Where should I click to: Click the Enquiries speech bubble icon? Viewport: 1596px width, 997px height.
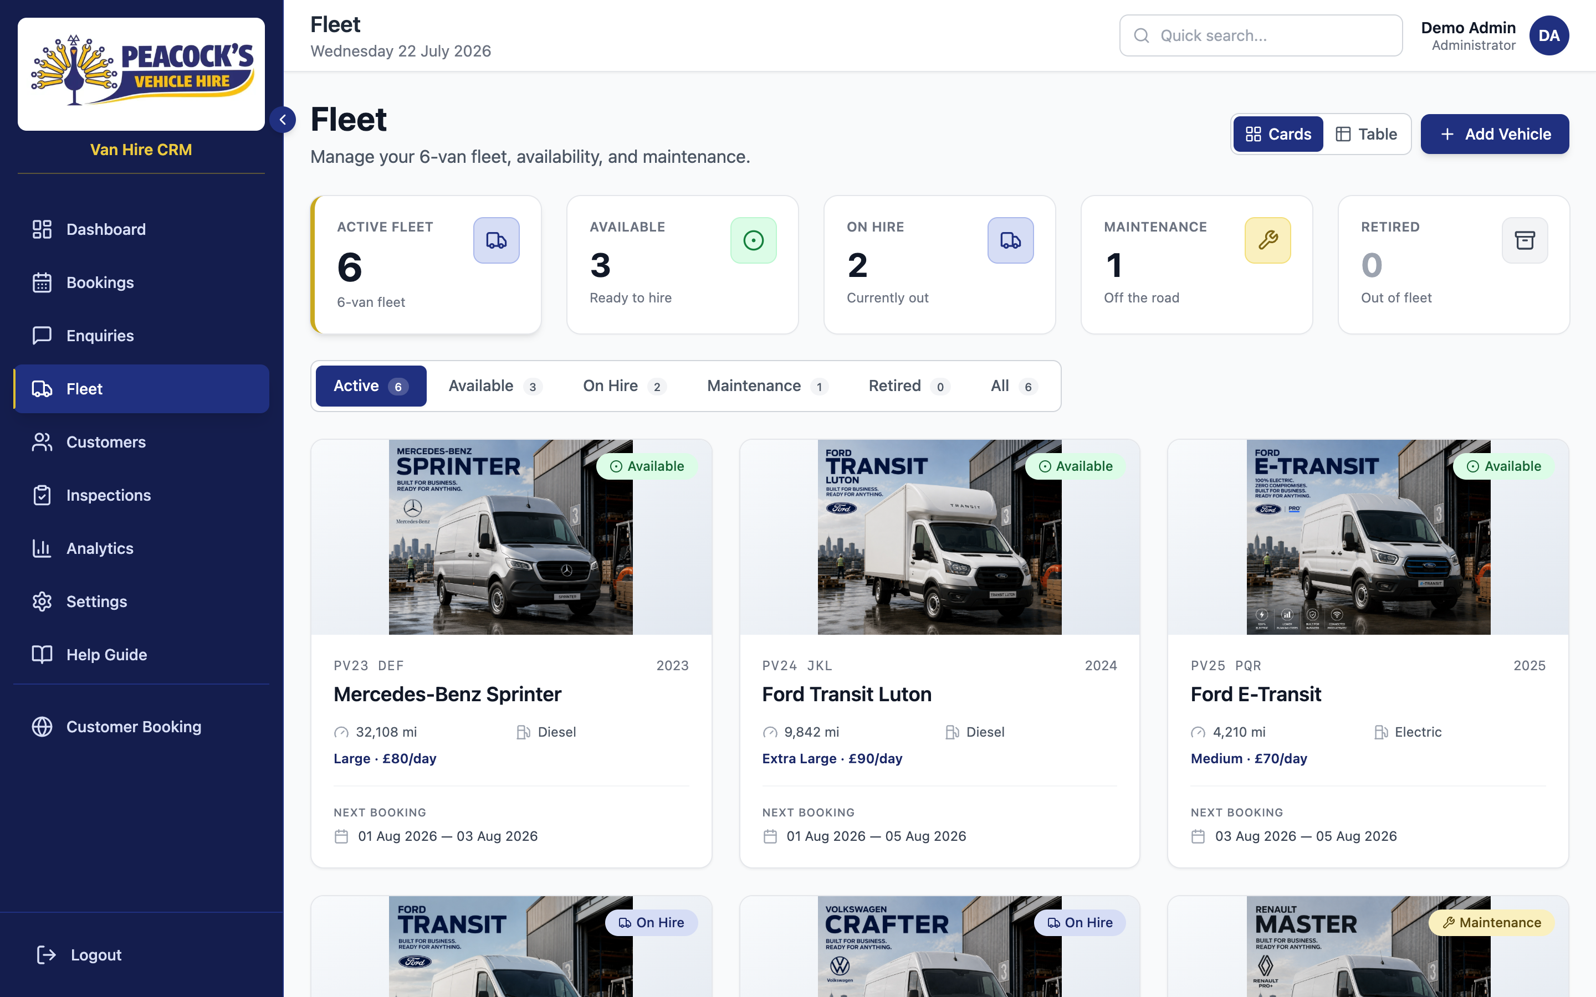pyautogui.click(x=42, y=336)
